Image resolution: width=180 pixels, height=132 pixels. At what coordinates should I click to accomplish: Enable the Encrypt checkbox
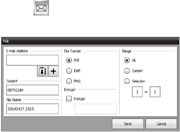tap(69, 99)
